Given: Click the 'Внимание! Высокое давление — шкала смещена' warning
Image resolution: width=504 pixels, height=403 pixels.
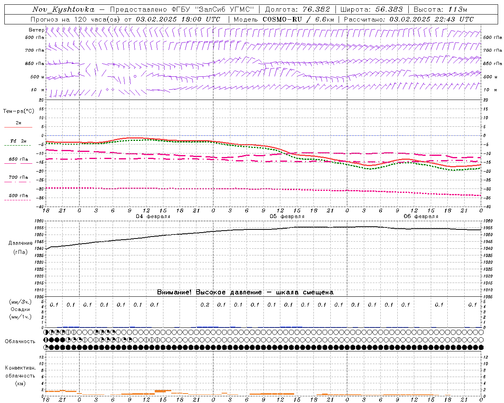Looking at the screenshot, I should [245, 292].
